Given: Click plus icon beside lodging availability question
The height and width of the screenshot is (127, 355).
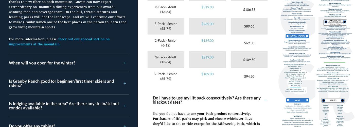Looking at the screenshot, I should point(125,106).
